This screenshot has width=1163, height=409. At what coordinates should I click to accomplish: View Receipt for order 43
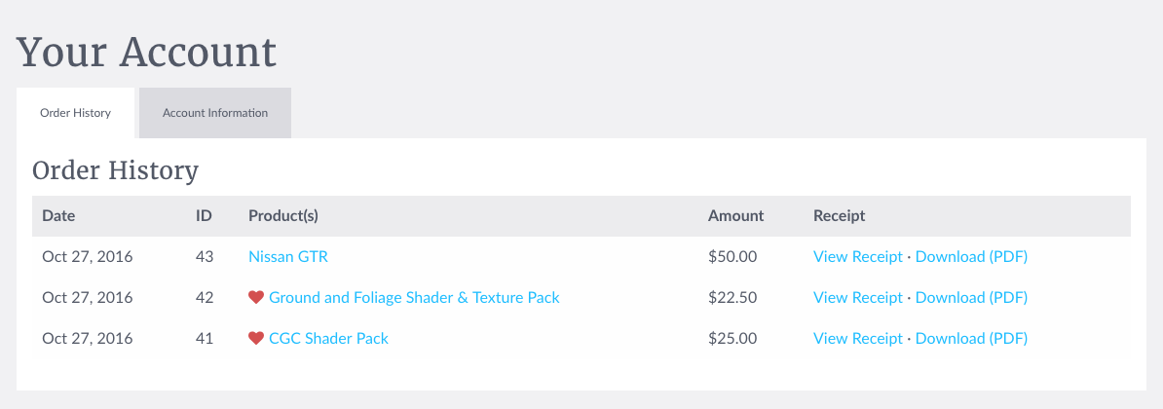[858, 257]
